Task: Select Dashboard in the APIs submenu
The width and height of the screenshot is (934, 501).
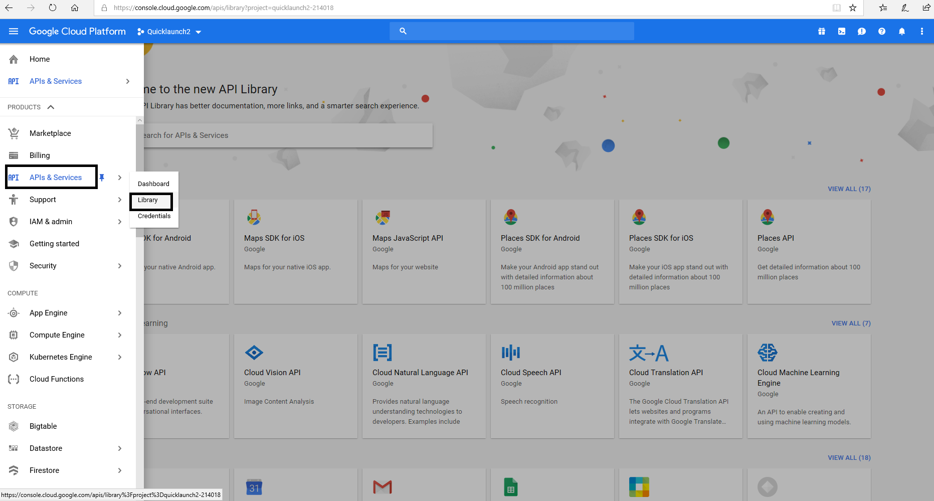Action: coord(153,184)
